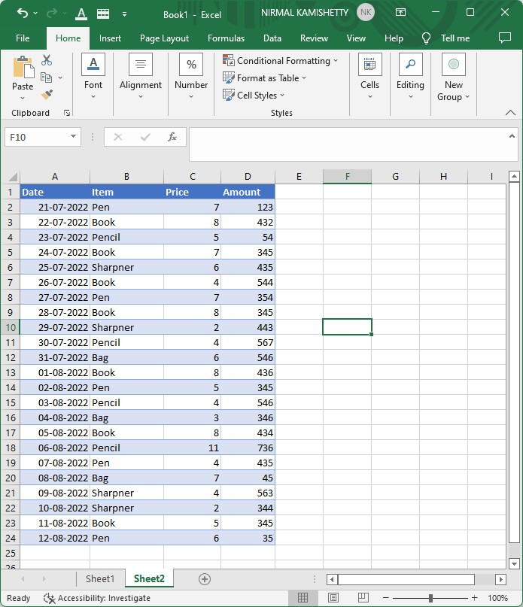Switch to the Review tab
Image resolution: width=523 pixels, height=607 pixels.
coord(314,38)
